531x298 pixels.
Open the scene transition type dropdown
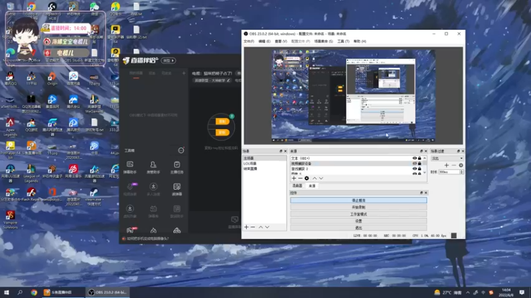(447, 158)
